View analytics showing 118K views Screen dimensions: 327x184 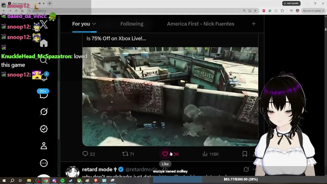click(211, 154)
